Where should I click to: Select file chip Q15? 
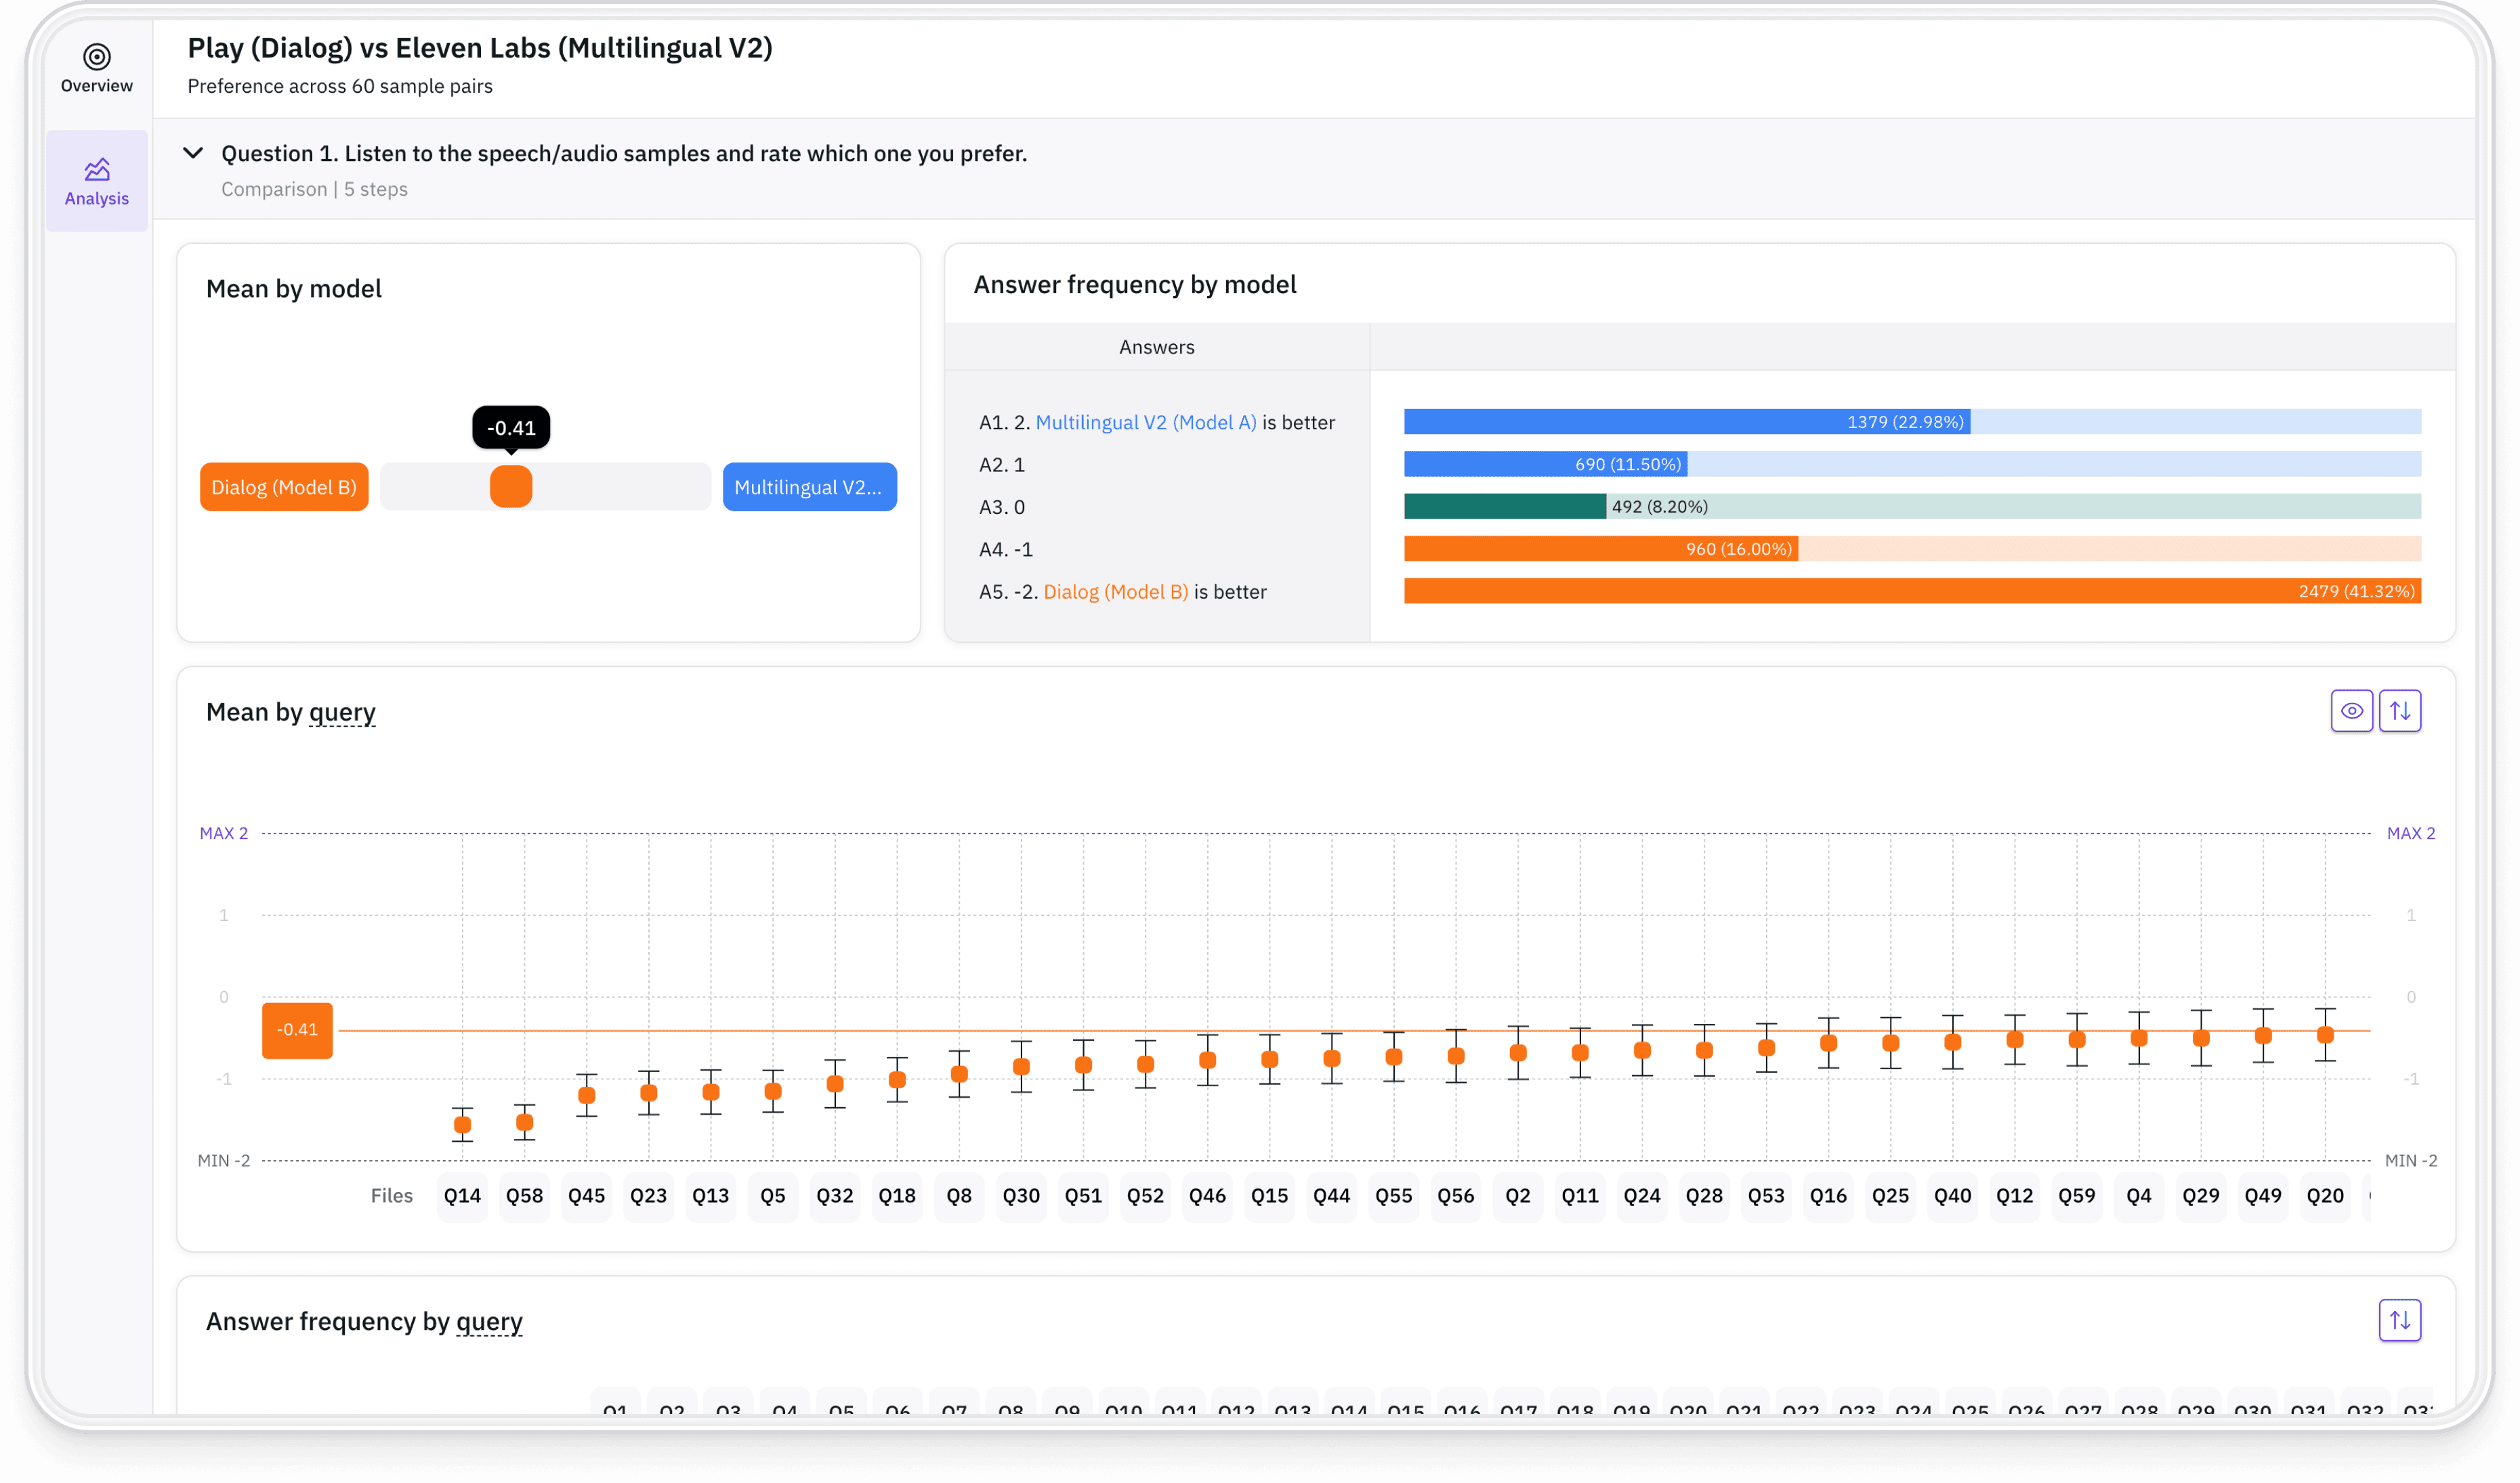click(1269, 1195)
